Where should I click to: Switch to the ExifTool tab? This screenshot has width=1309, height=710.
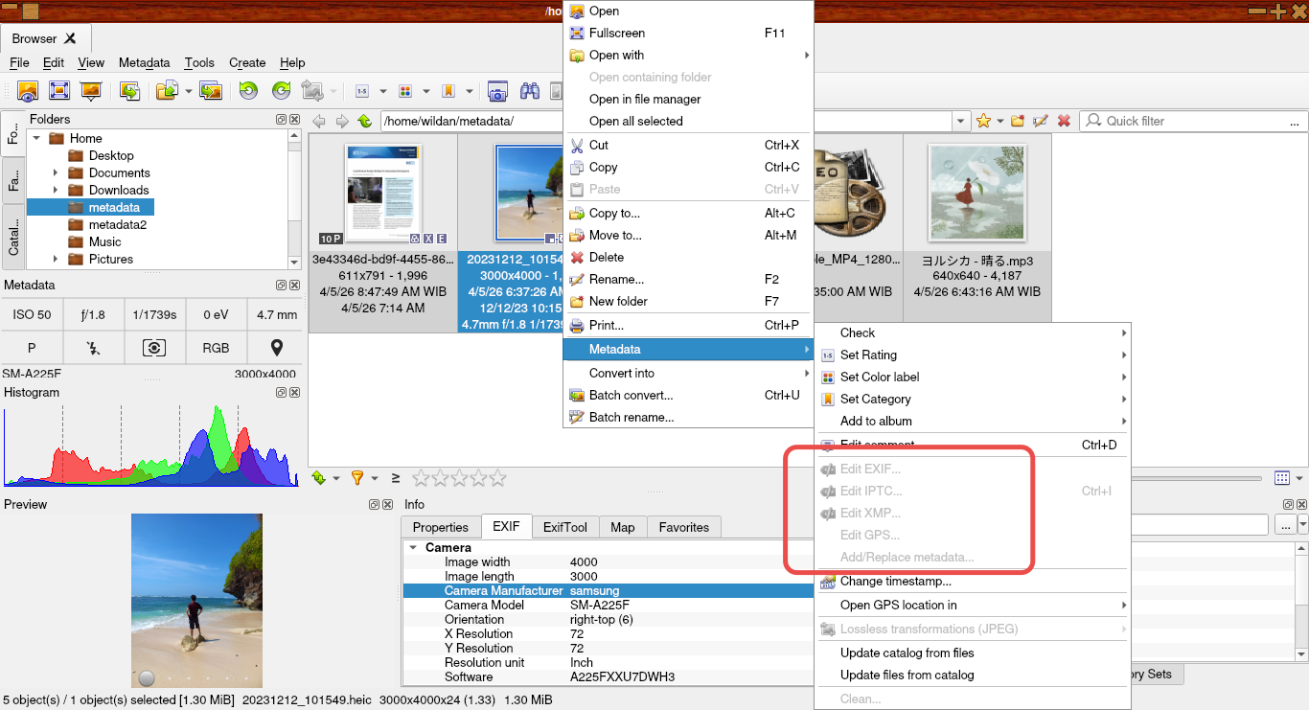click(564, 526)
